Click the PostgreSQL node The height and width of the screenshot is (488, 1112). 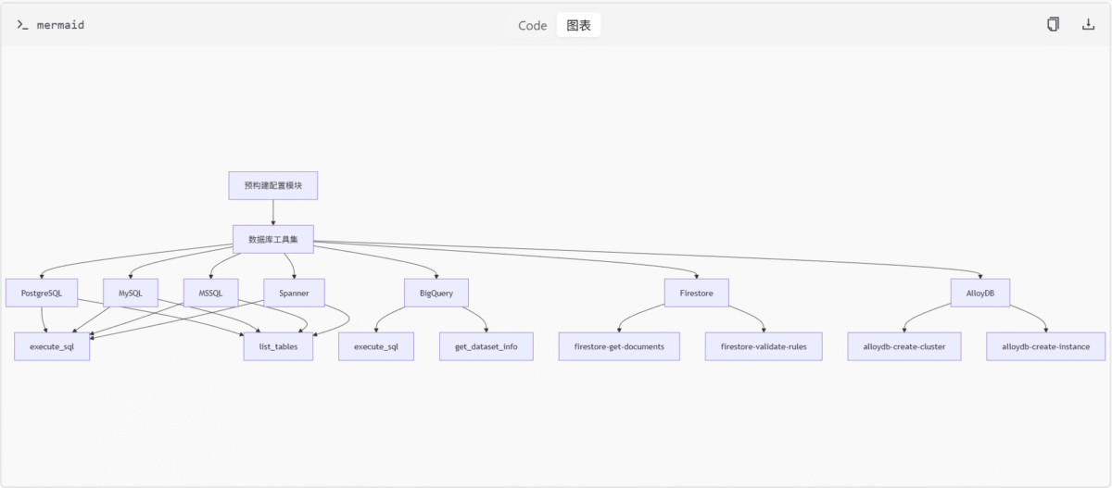(x=42, y=293)
